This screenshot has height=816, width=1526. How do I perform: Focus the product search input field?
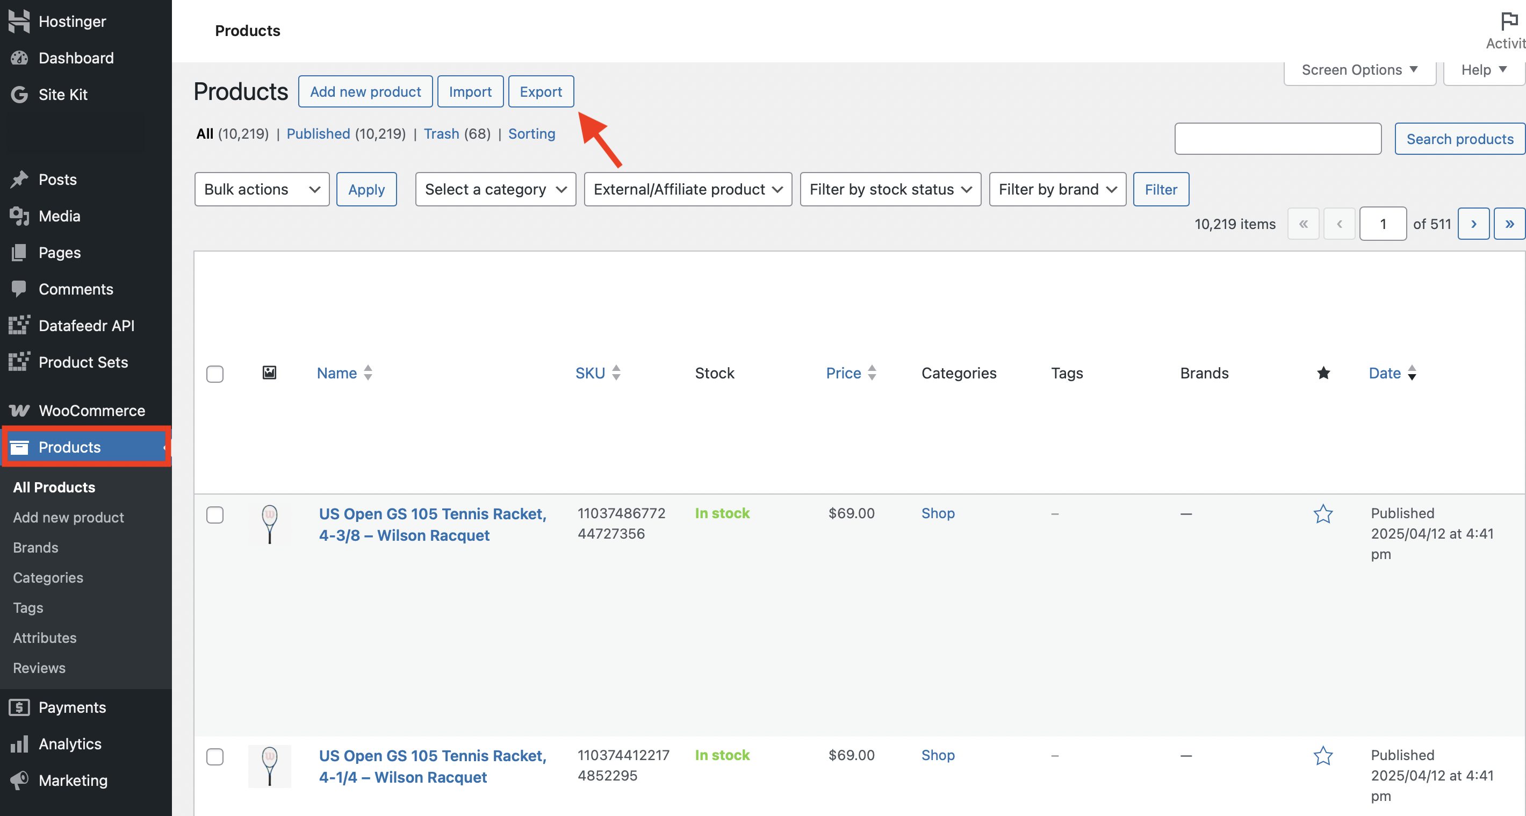(1278, 139)
